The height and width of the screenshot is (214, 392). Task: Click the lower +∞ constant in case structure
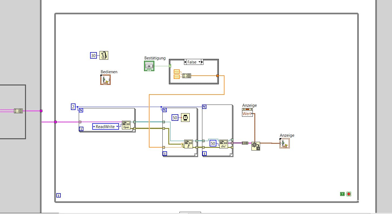pyautogui.click(x=177, y=77)
